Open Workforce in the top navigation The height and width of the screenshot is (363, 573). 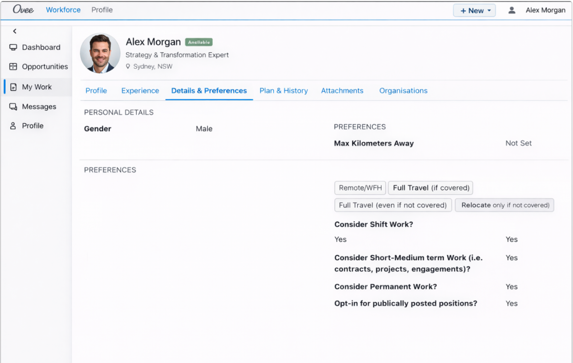(63, 10)
